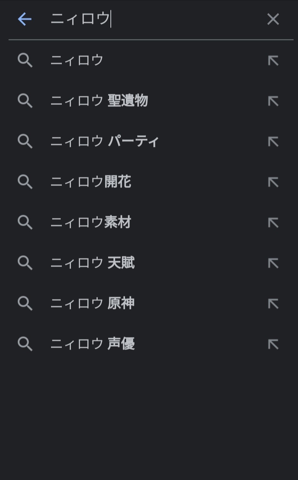Insert ニィロウ 聖遺物 using its arrow icon
Image resolution: width=298 pixels, height=480 pixels.
(x=273, y=101)
